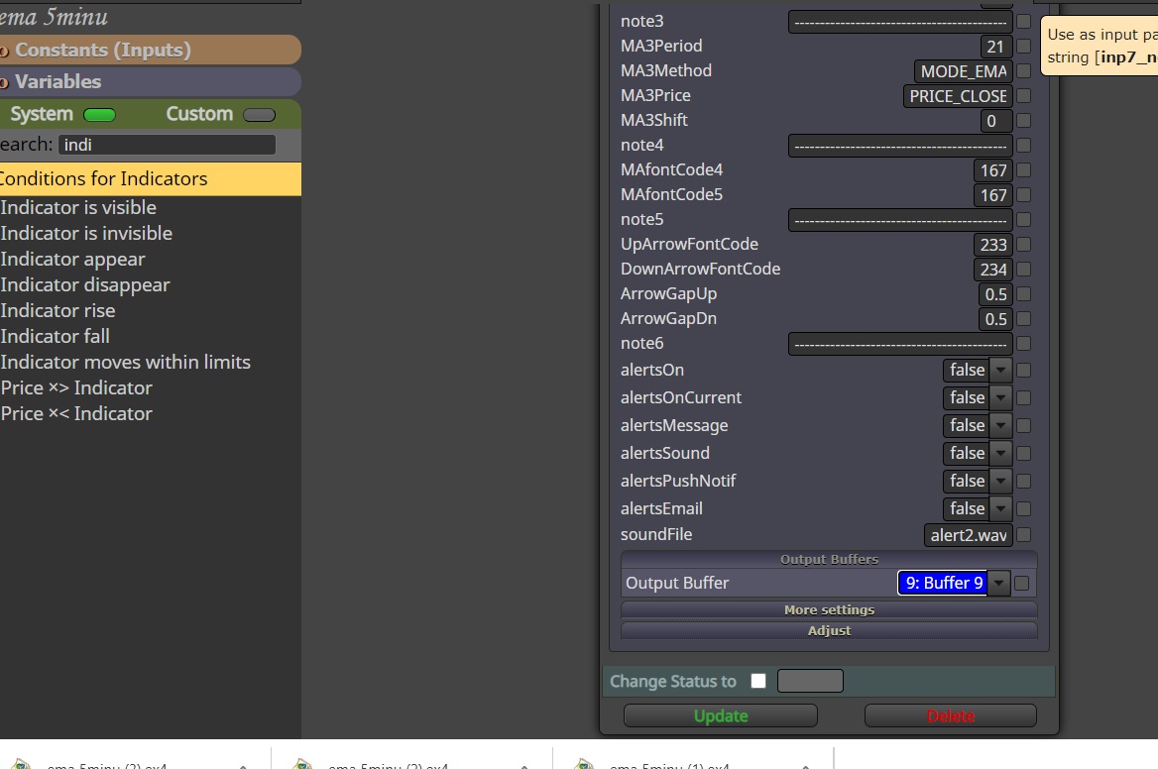Edit the MAfontCode5 value 167
The height and width of the screenshot is (769, 1158).
coord(993,195)
